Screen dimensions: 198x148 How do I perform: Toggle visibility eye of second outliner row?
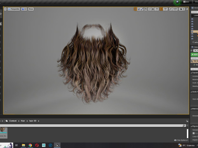(x=192, y=21)
